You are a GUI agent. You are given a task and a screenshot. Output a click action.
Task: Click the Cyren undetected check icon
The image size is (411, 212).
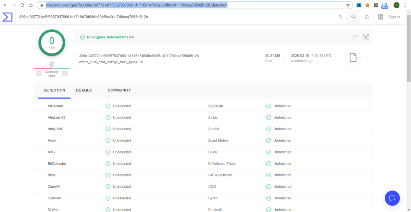click(x=269, y=198)
